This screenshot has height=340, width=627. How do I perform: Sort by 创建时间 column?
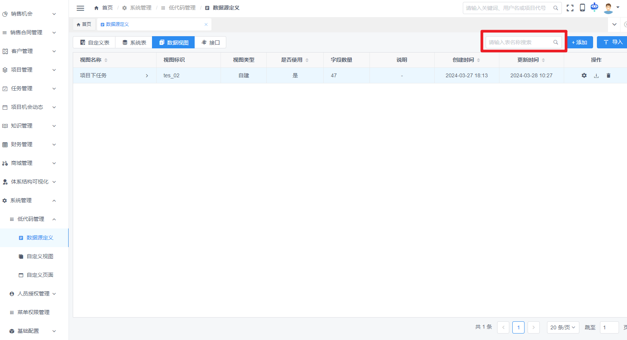tap(478, 60)
